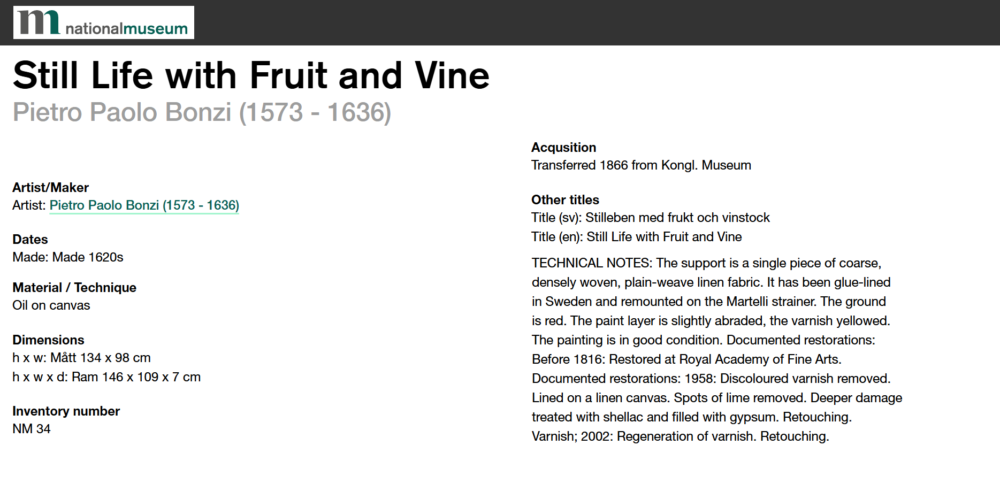Click the Dimensions section label
This screenshot has width=1000, height=499.
48,340
